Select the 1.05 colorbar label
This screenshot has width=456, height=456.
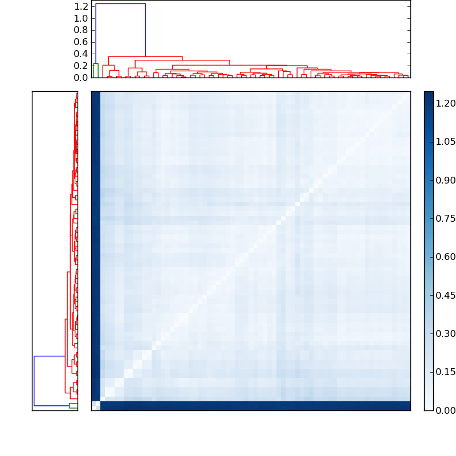446,141
